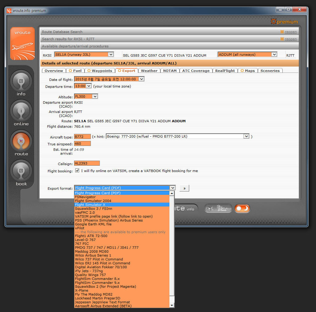Switch to the RealFlight tab
316x312 pixels.
tap(225, 71)
